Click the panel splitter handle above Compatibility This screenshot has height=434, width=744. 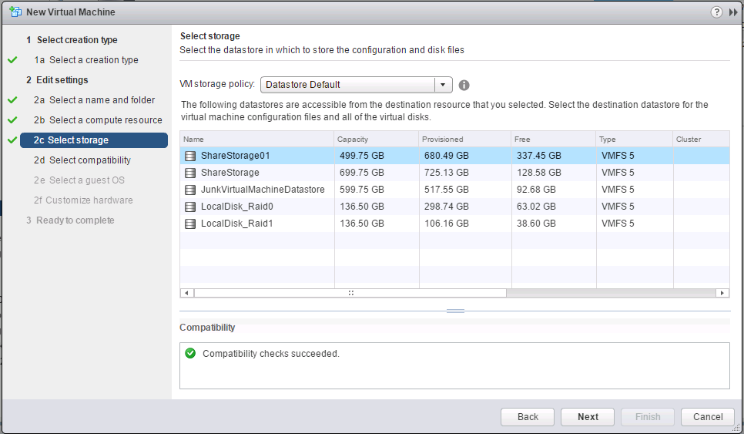point(455,311)
